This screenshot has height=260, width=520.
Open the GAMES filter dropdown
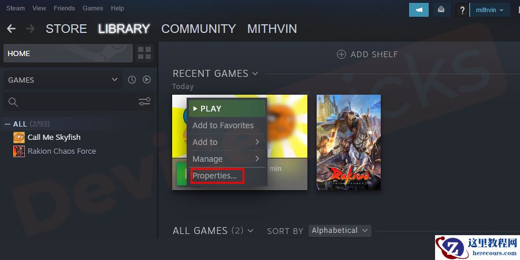click(x=63, y=80)
